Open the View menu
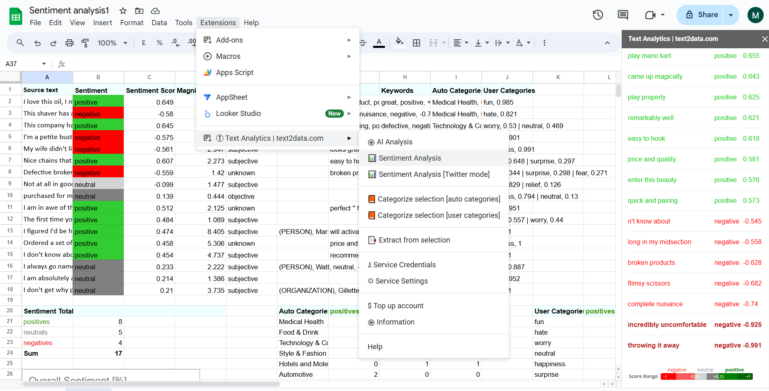The height and width of the screenshot is (391, 769). [x=77, y=23]
